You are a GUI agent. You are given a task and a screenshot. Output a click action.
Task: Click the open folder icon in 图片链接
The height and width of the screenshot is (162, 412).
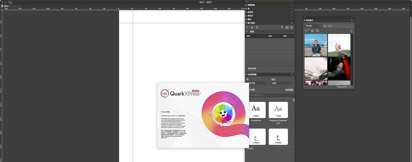click(252, 27)
